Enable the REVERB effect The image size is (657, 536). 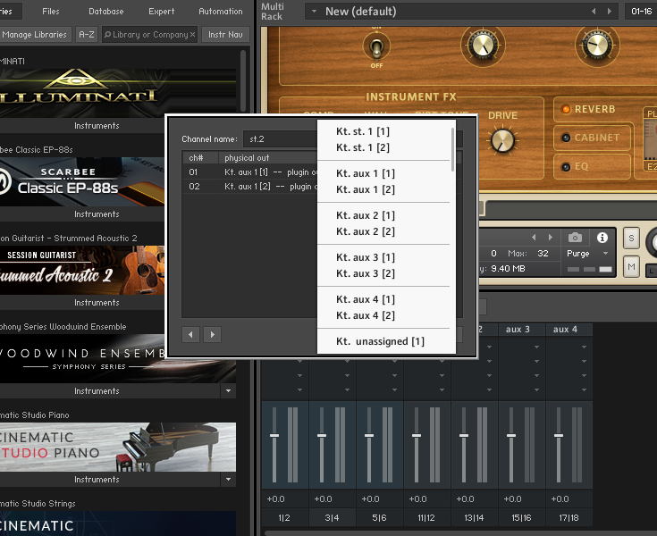(x=566, y=109)
